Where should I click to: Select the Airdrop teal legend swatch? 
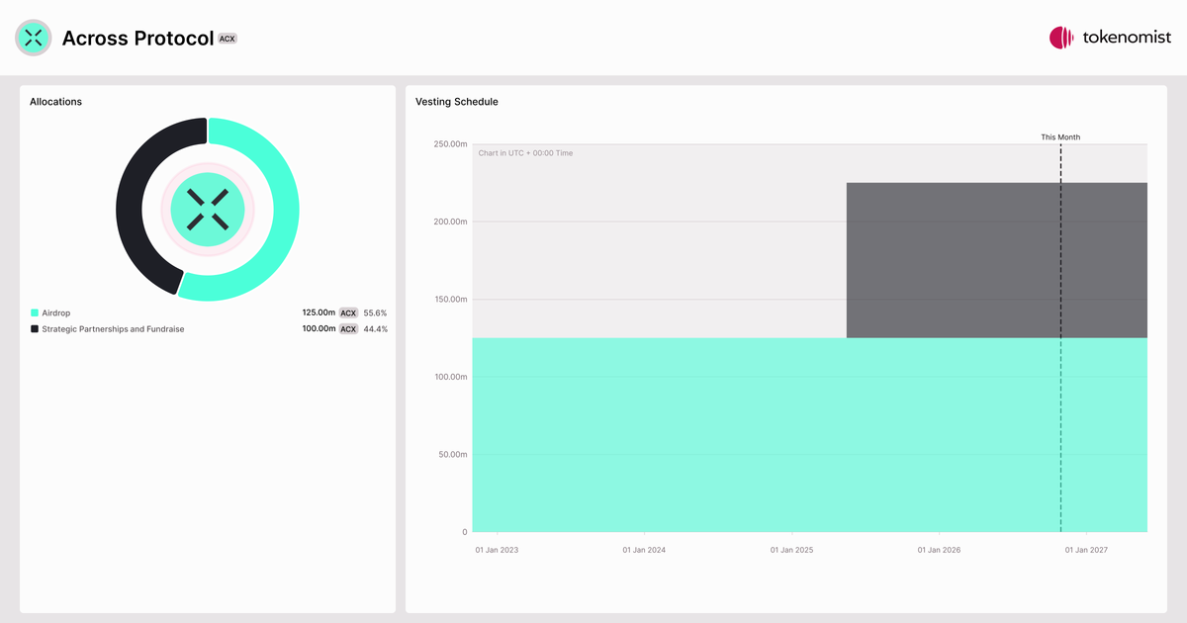[35, 312]
